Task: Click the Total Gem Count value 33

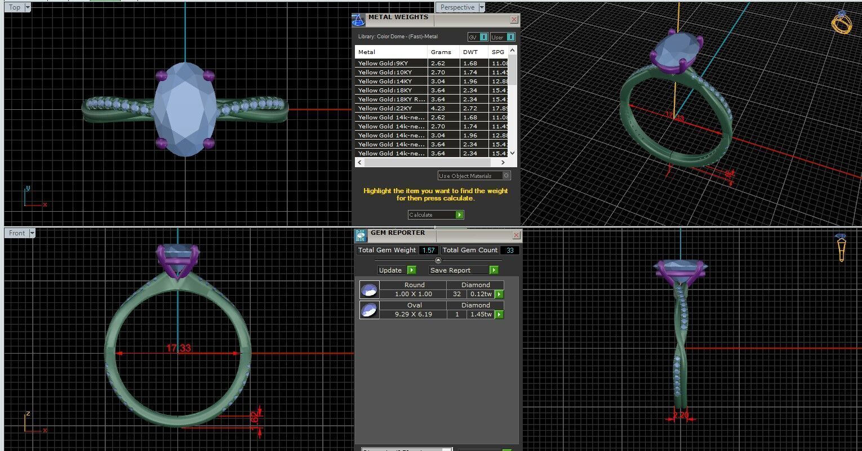Action: tap(510, 250)
